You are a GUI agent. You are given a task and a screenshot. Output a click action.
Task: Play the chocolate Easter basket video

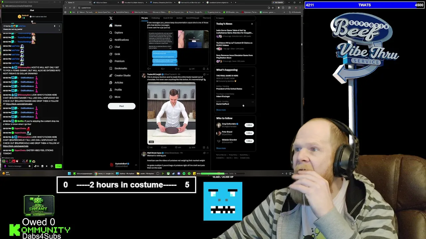coord(171,114)
